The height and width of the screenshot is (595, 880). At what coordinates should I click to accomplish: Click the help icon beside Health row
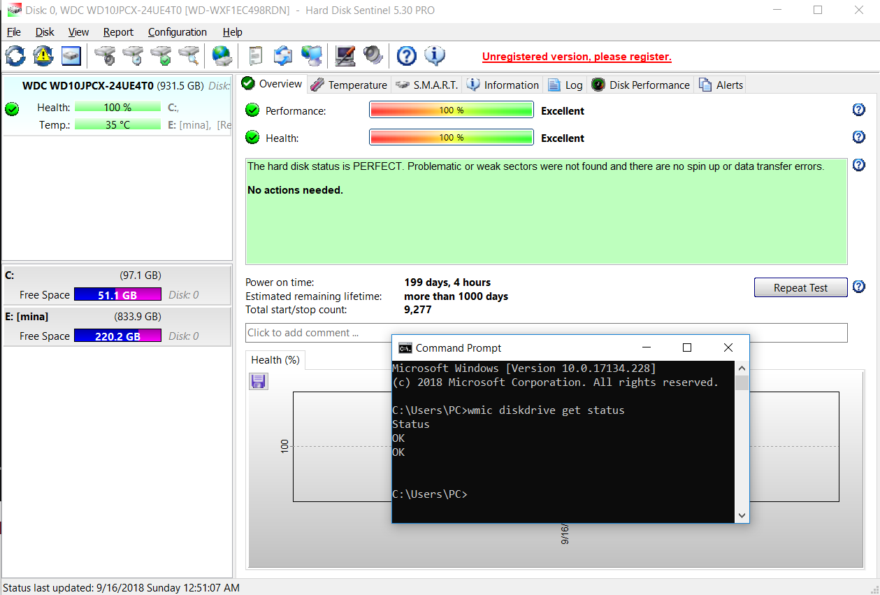[x=859, y=137]
